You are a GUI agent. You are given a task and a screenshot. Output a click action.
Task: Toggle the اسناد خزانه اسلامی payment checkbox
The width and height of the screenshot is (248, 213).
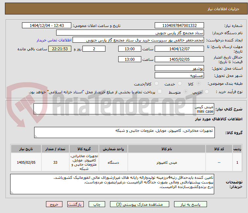click(x=160, y=91)
